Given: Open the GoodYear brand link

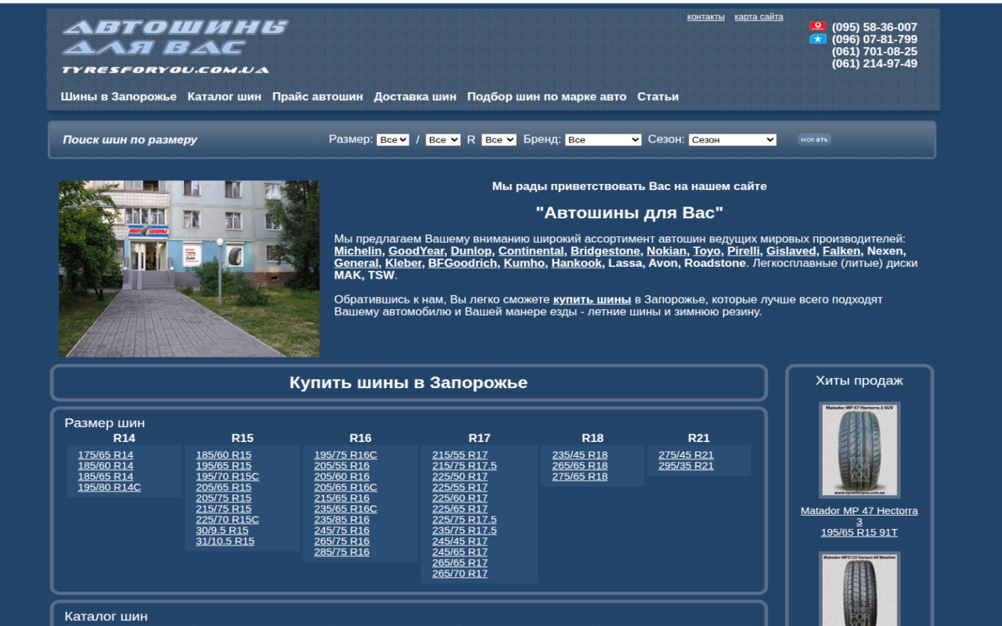Looking at the screenshot, I should pos(416,251).
